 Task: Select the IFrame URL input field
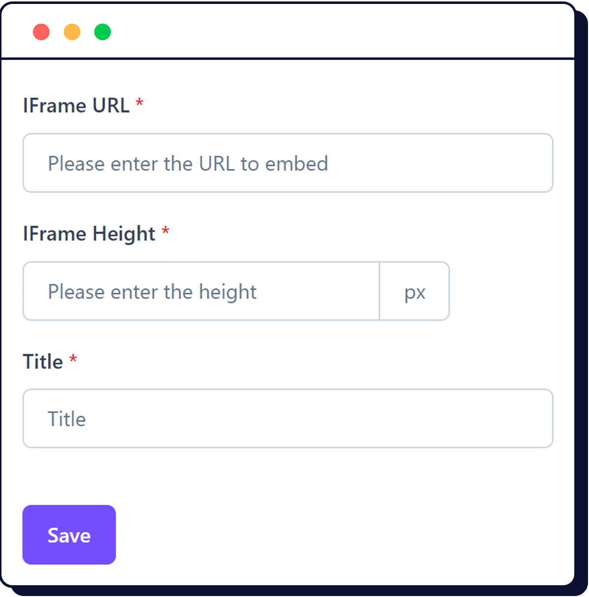(288, 163)
